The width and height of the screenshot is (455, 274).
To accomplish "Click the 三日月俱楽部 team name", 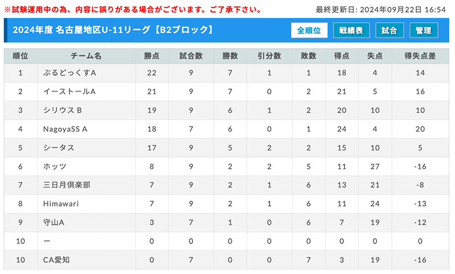I will coord(67,185).
